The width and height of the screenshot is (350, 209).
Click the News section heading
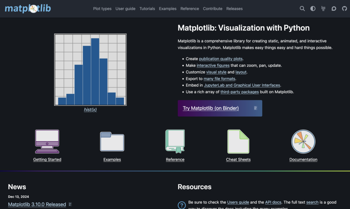pyautogui.click(x=17, y=187)
